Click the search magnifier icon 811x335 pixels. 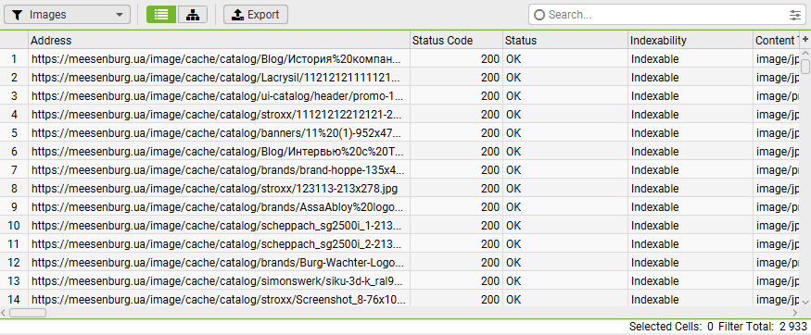tap(539, 15)
